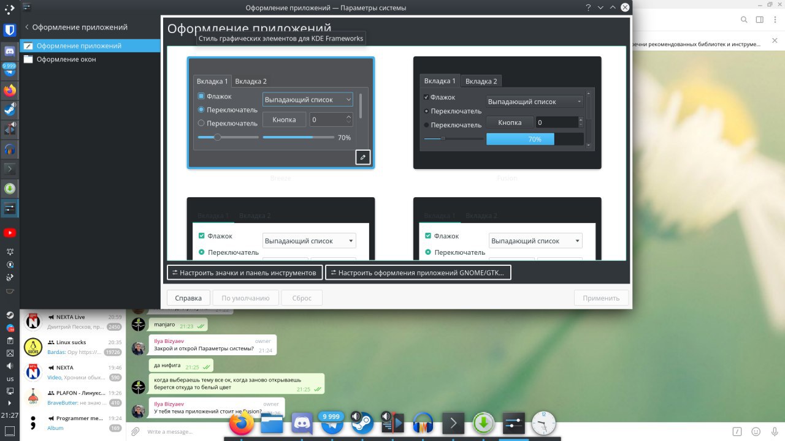Click the analog clock in the dock

pyautogui.click(x=543, y=423)
